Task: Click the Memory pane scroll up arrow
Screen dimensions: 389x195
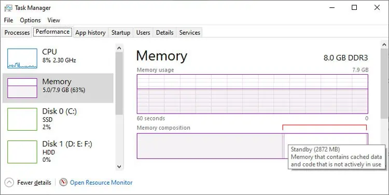Action: tap(384, 45)
